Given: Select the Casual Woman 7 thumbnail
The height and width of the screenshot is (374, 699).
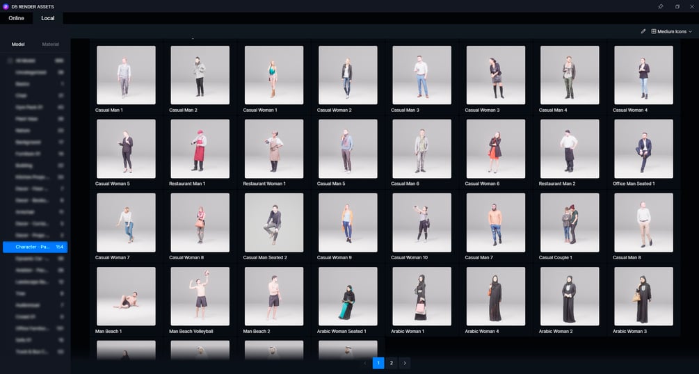Looking at the screenshot, I should point(126,222).
